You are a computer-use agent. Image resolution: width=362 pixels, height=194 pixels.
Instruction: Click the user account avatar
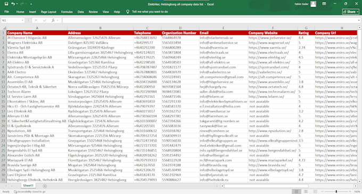tap(313, 4)
